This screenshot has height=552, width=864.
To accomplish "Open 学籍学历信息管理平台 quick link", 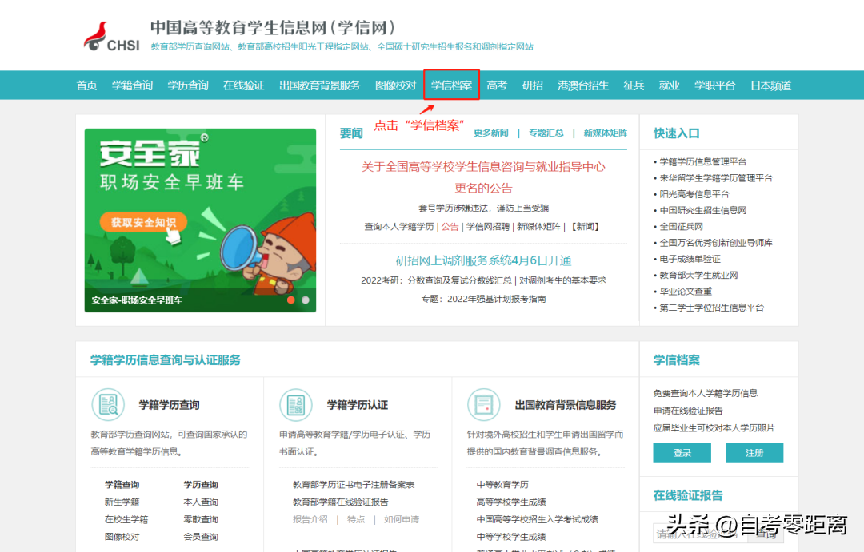I will (703, 162).
